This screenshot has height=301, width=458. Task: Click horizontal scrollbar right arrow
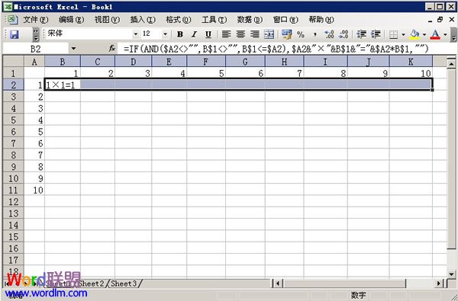(439, 283)
